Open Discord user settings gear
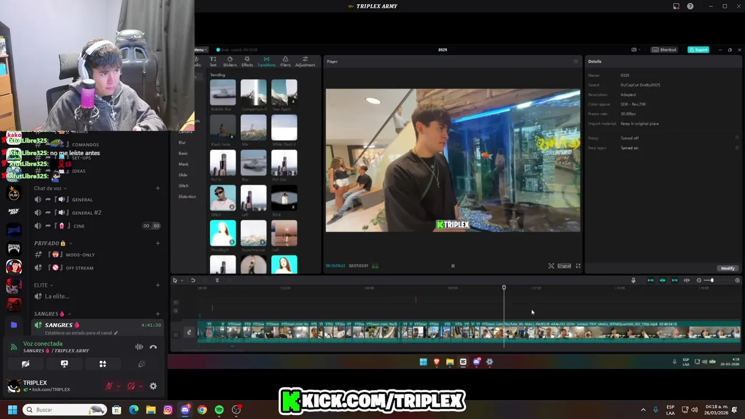 coord(153,386)
